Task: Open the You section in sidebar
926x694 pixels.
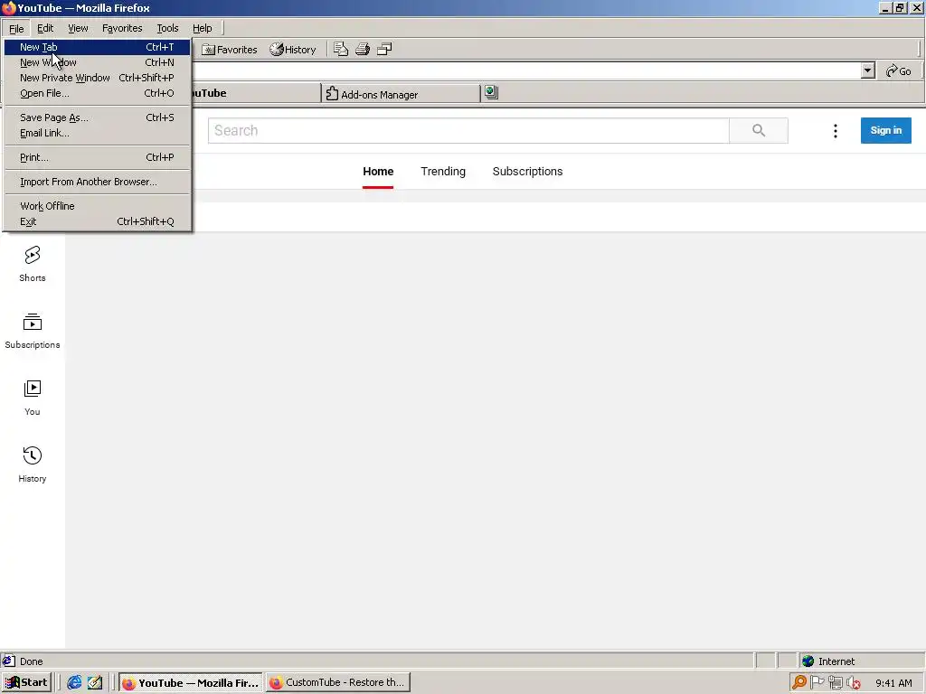Action: [33, 398]
